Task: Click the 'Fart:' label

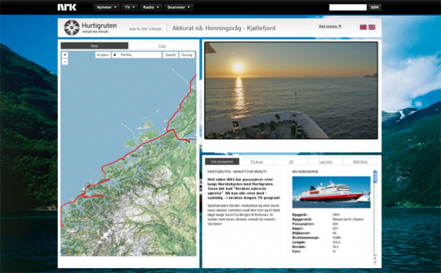Action: tap(297, 252)
